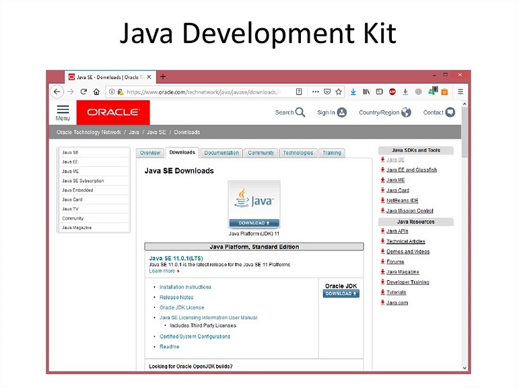Click the scrollbar down arrow
Image resolution: width=517 pixels, height=388 pixels.
[464, 368]
